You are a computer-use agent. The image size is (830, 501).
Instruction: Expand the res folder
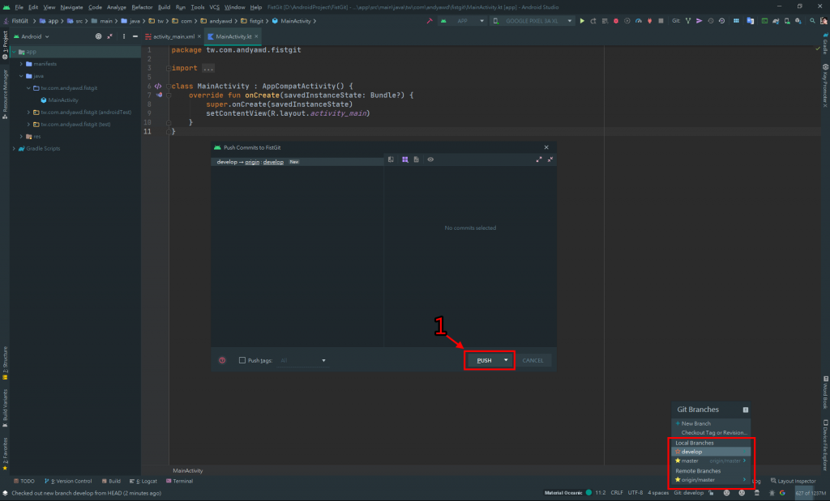click(21, 136)
